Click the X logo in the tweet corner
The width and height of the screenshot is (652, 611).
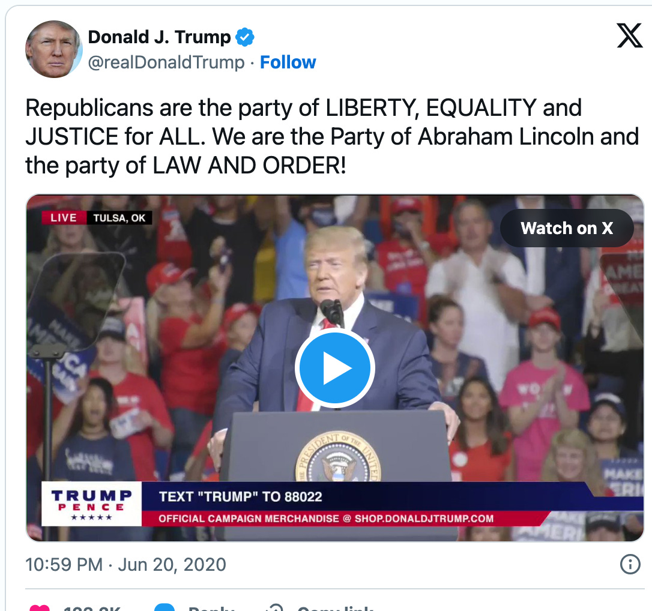tap(629, 36)
